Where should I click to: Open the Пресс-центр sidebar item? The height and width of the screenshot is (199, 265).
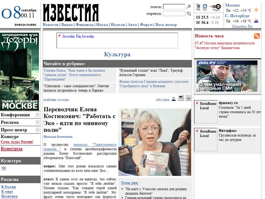14,130
